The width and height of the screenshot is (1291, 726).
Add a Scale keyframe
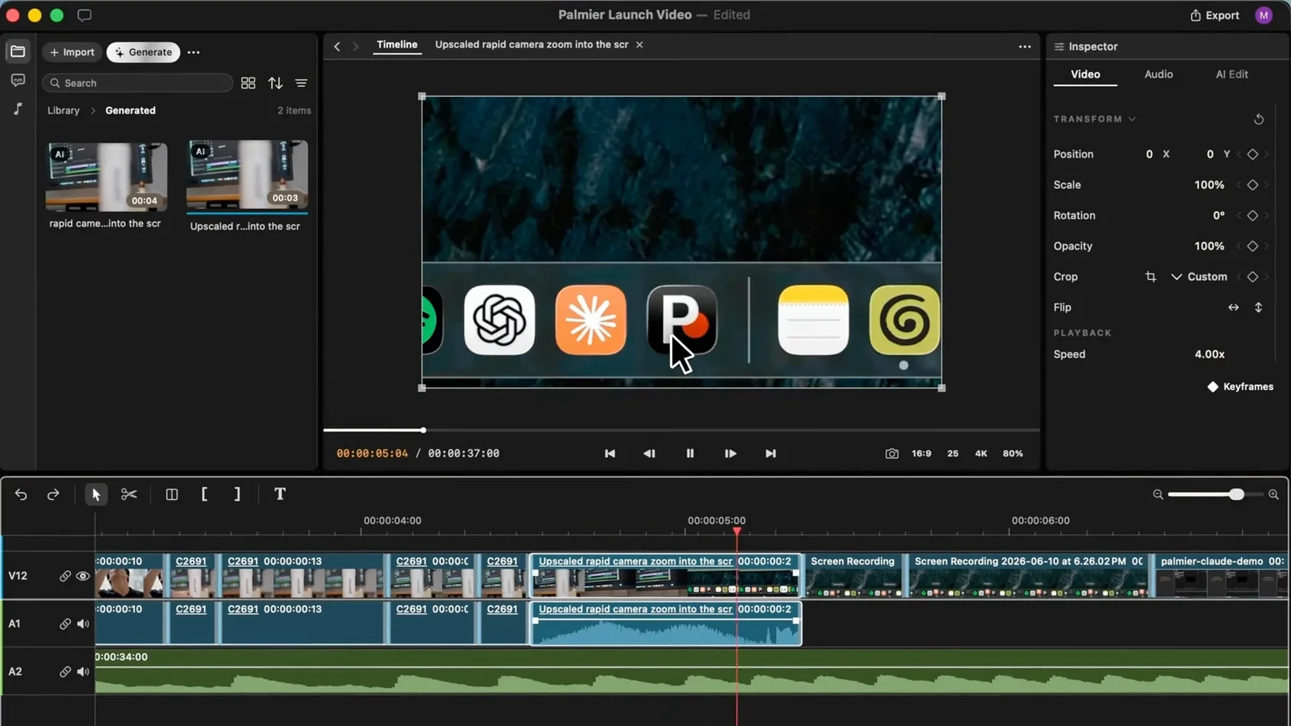1253,185
